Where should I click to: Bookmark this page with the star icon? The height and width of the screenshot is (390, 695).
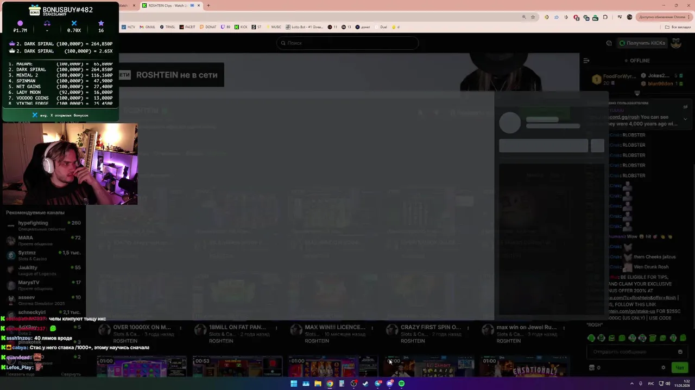click(x=533, y=17)
